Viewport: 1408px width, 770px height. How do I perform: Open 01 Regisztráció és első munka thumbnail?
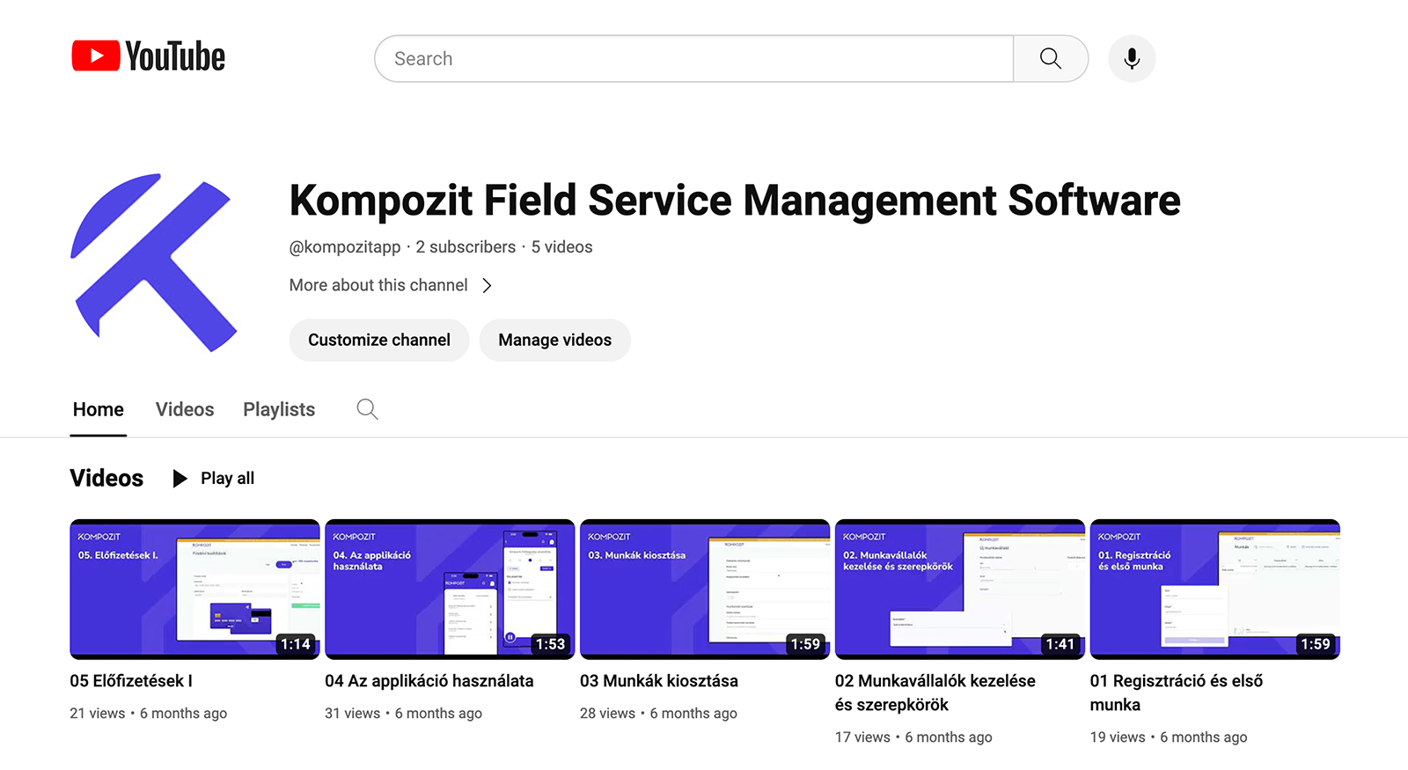(x=1215, y=589)
